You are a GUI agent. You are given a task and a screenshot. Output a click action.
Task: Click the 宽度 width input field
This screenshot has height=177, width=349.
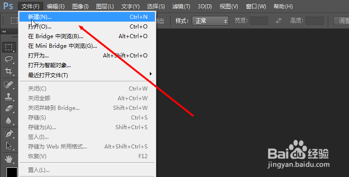click(259, 21)
